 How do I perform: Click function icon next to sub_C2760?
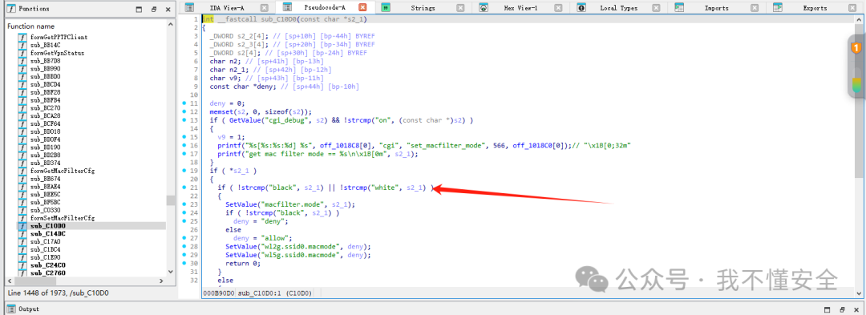pos(22,273)
